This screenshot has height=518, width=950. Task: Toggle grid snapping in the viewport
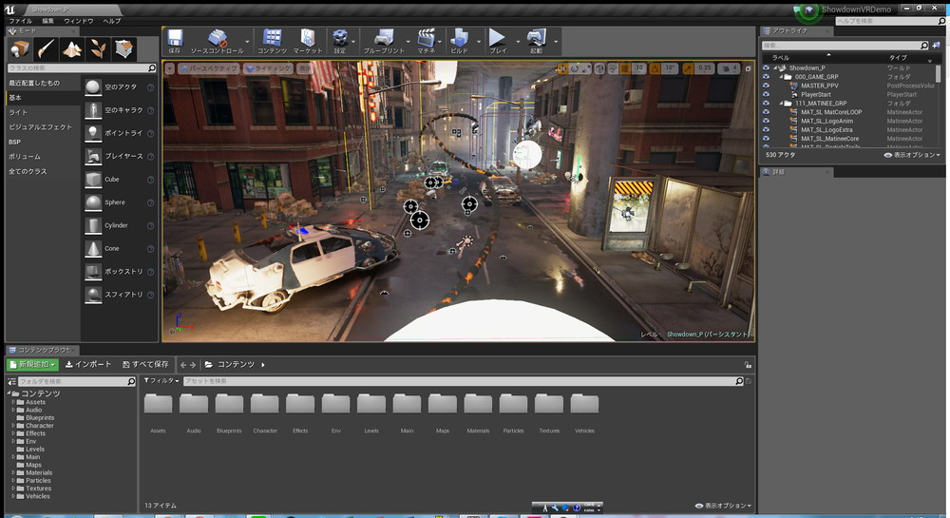(625, 68)
